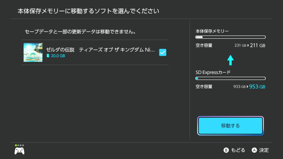
Task: Click the SD Expressカード heading label
Action: tap(213, 72)
